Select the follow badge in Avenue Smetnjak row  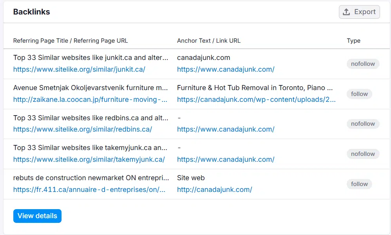tap(359, 94)
